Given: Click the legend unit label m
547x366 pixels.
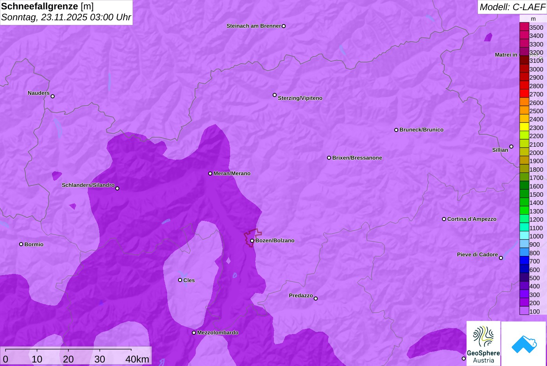Looking at the screenshot, I should pos(533,19).
